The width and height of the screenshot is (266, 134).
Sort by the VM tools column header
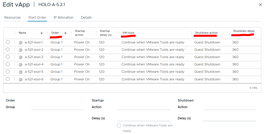[x=128, y=33]
